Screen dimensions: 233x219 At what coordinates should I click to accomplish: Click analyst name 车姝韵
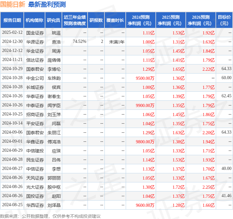click(x=54, y=78)
